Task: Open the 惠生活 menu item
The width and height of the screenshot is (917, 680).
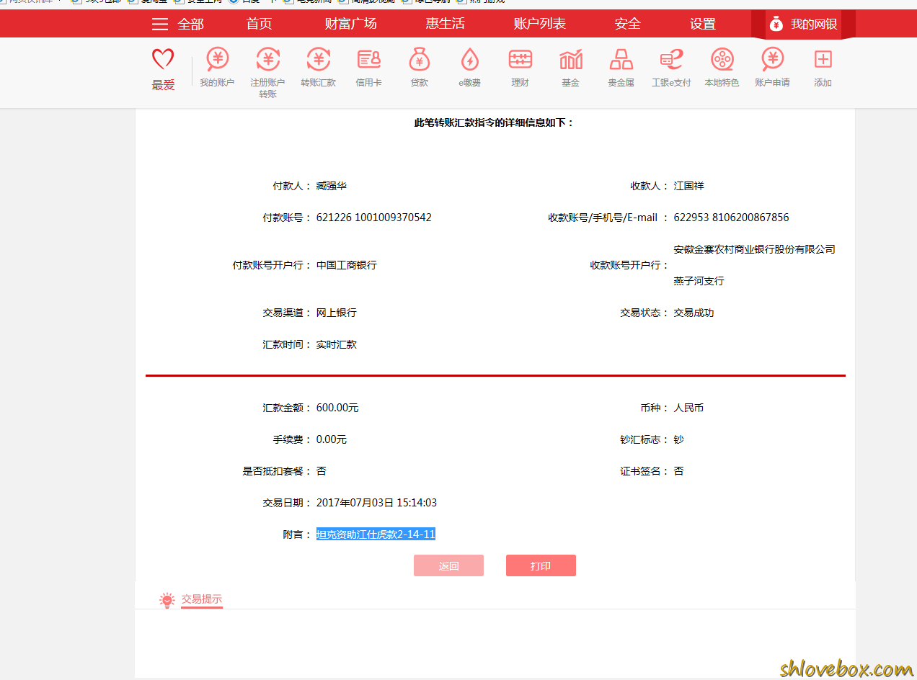Action: tap(445, 24)
